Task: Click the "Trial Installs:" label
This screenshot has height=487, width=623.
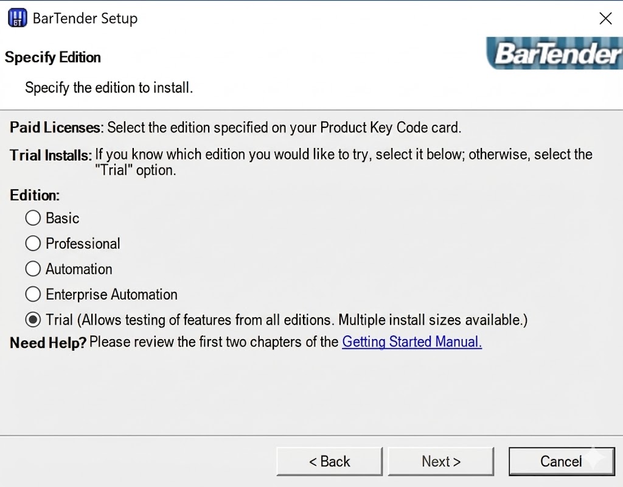Action: [x=50, y=155]
